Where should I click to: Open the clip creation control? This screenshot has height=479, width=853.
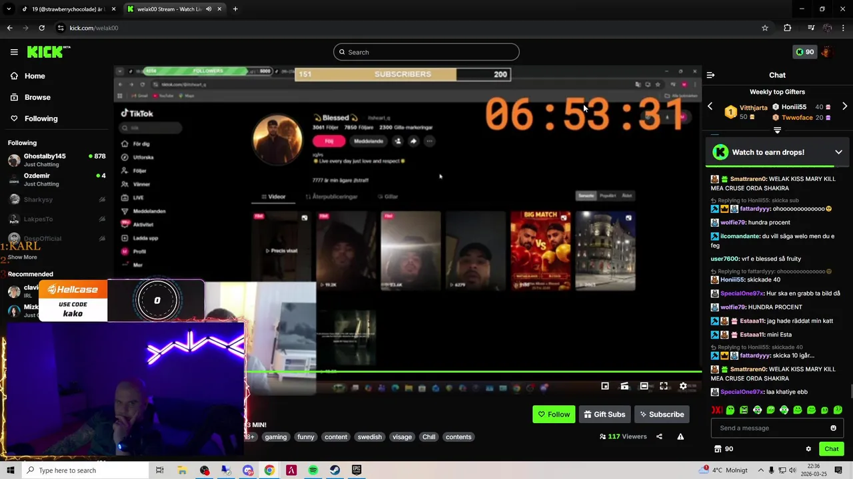(624, 386)
